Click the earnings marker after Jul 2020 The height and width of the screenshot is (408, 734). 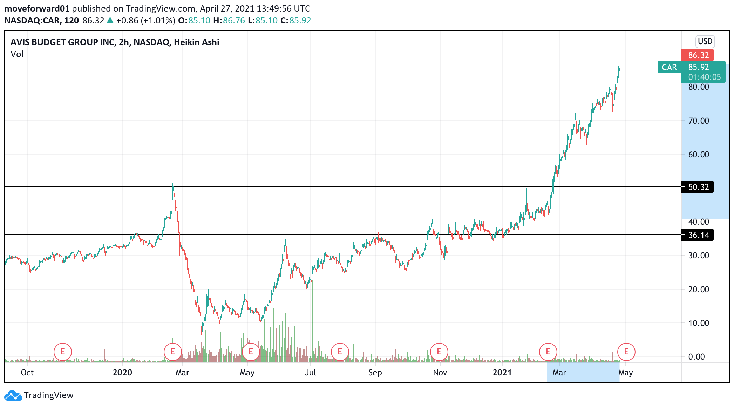(x=340, y=352)
